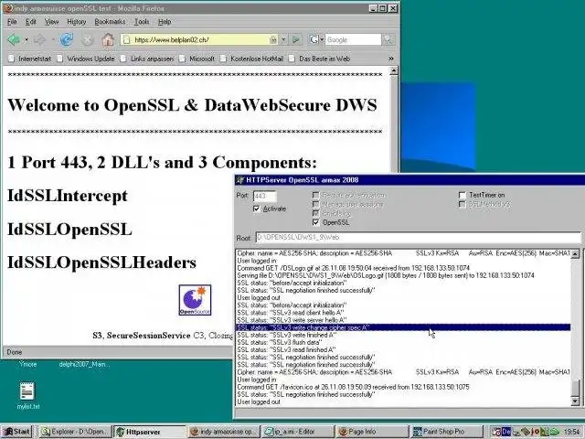Open the Windows Update bookmark

coord(87,59)
